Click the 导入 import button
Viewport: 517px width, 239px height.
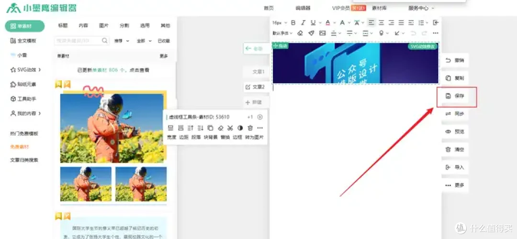point(455,167)
